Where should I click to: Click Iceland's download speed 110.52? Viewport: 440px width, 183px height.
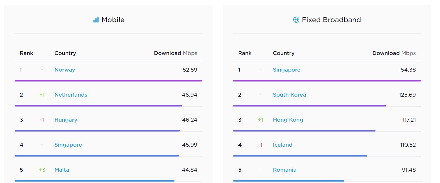point(408,145)
